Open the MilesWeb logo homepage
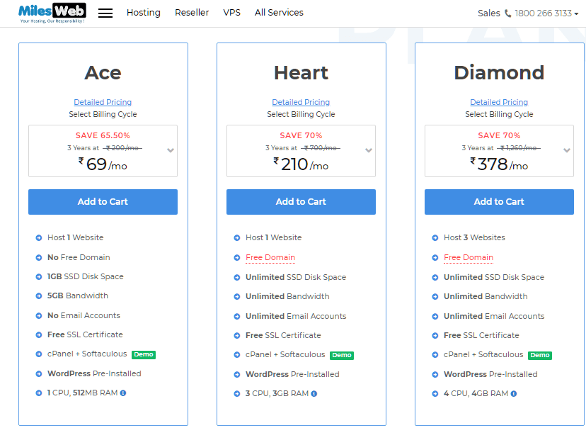 52,13
